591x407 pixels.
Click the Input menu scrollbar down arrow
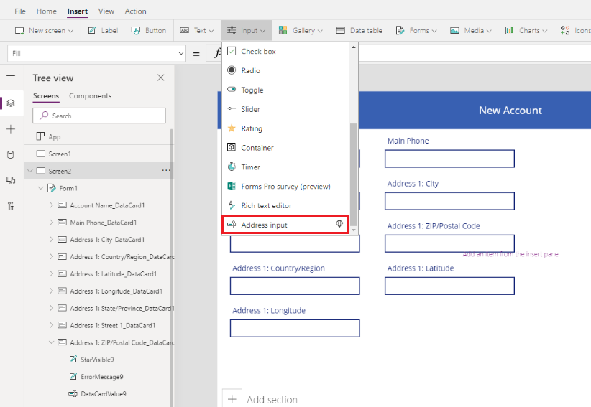(354, 230)
